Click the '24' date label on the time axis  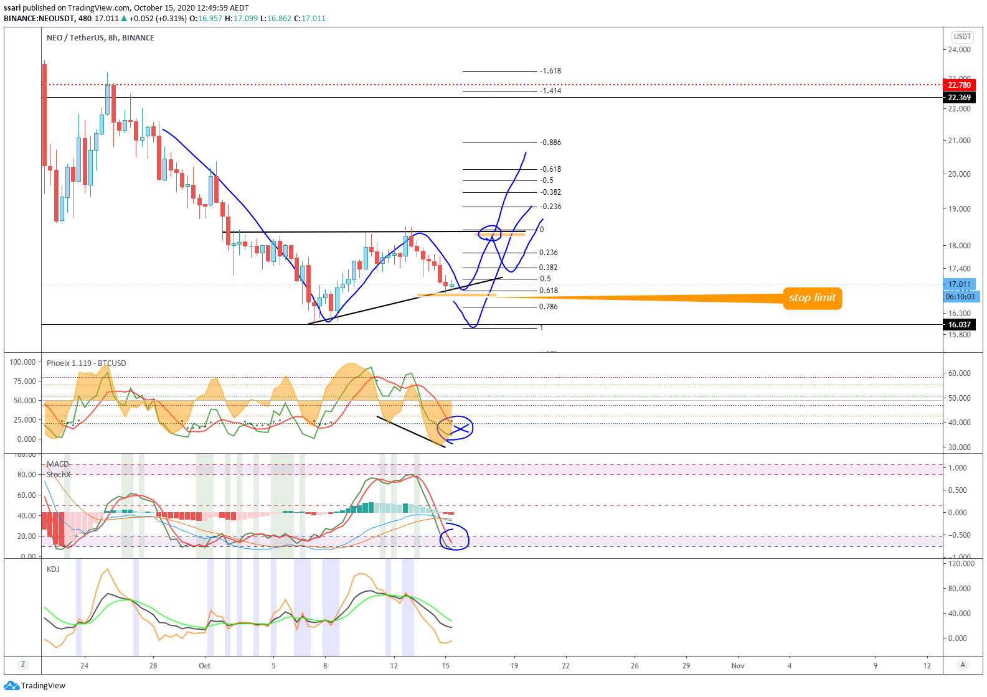[84, 665]
